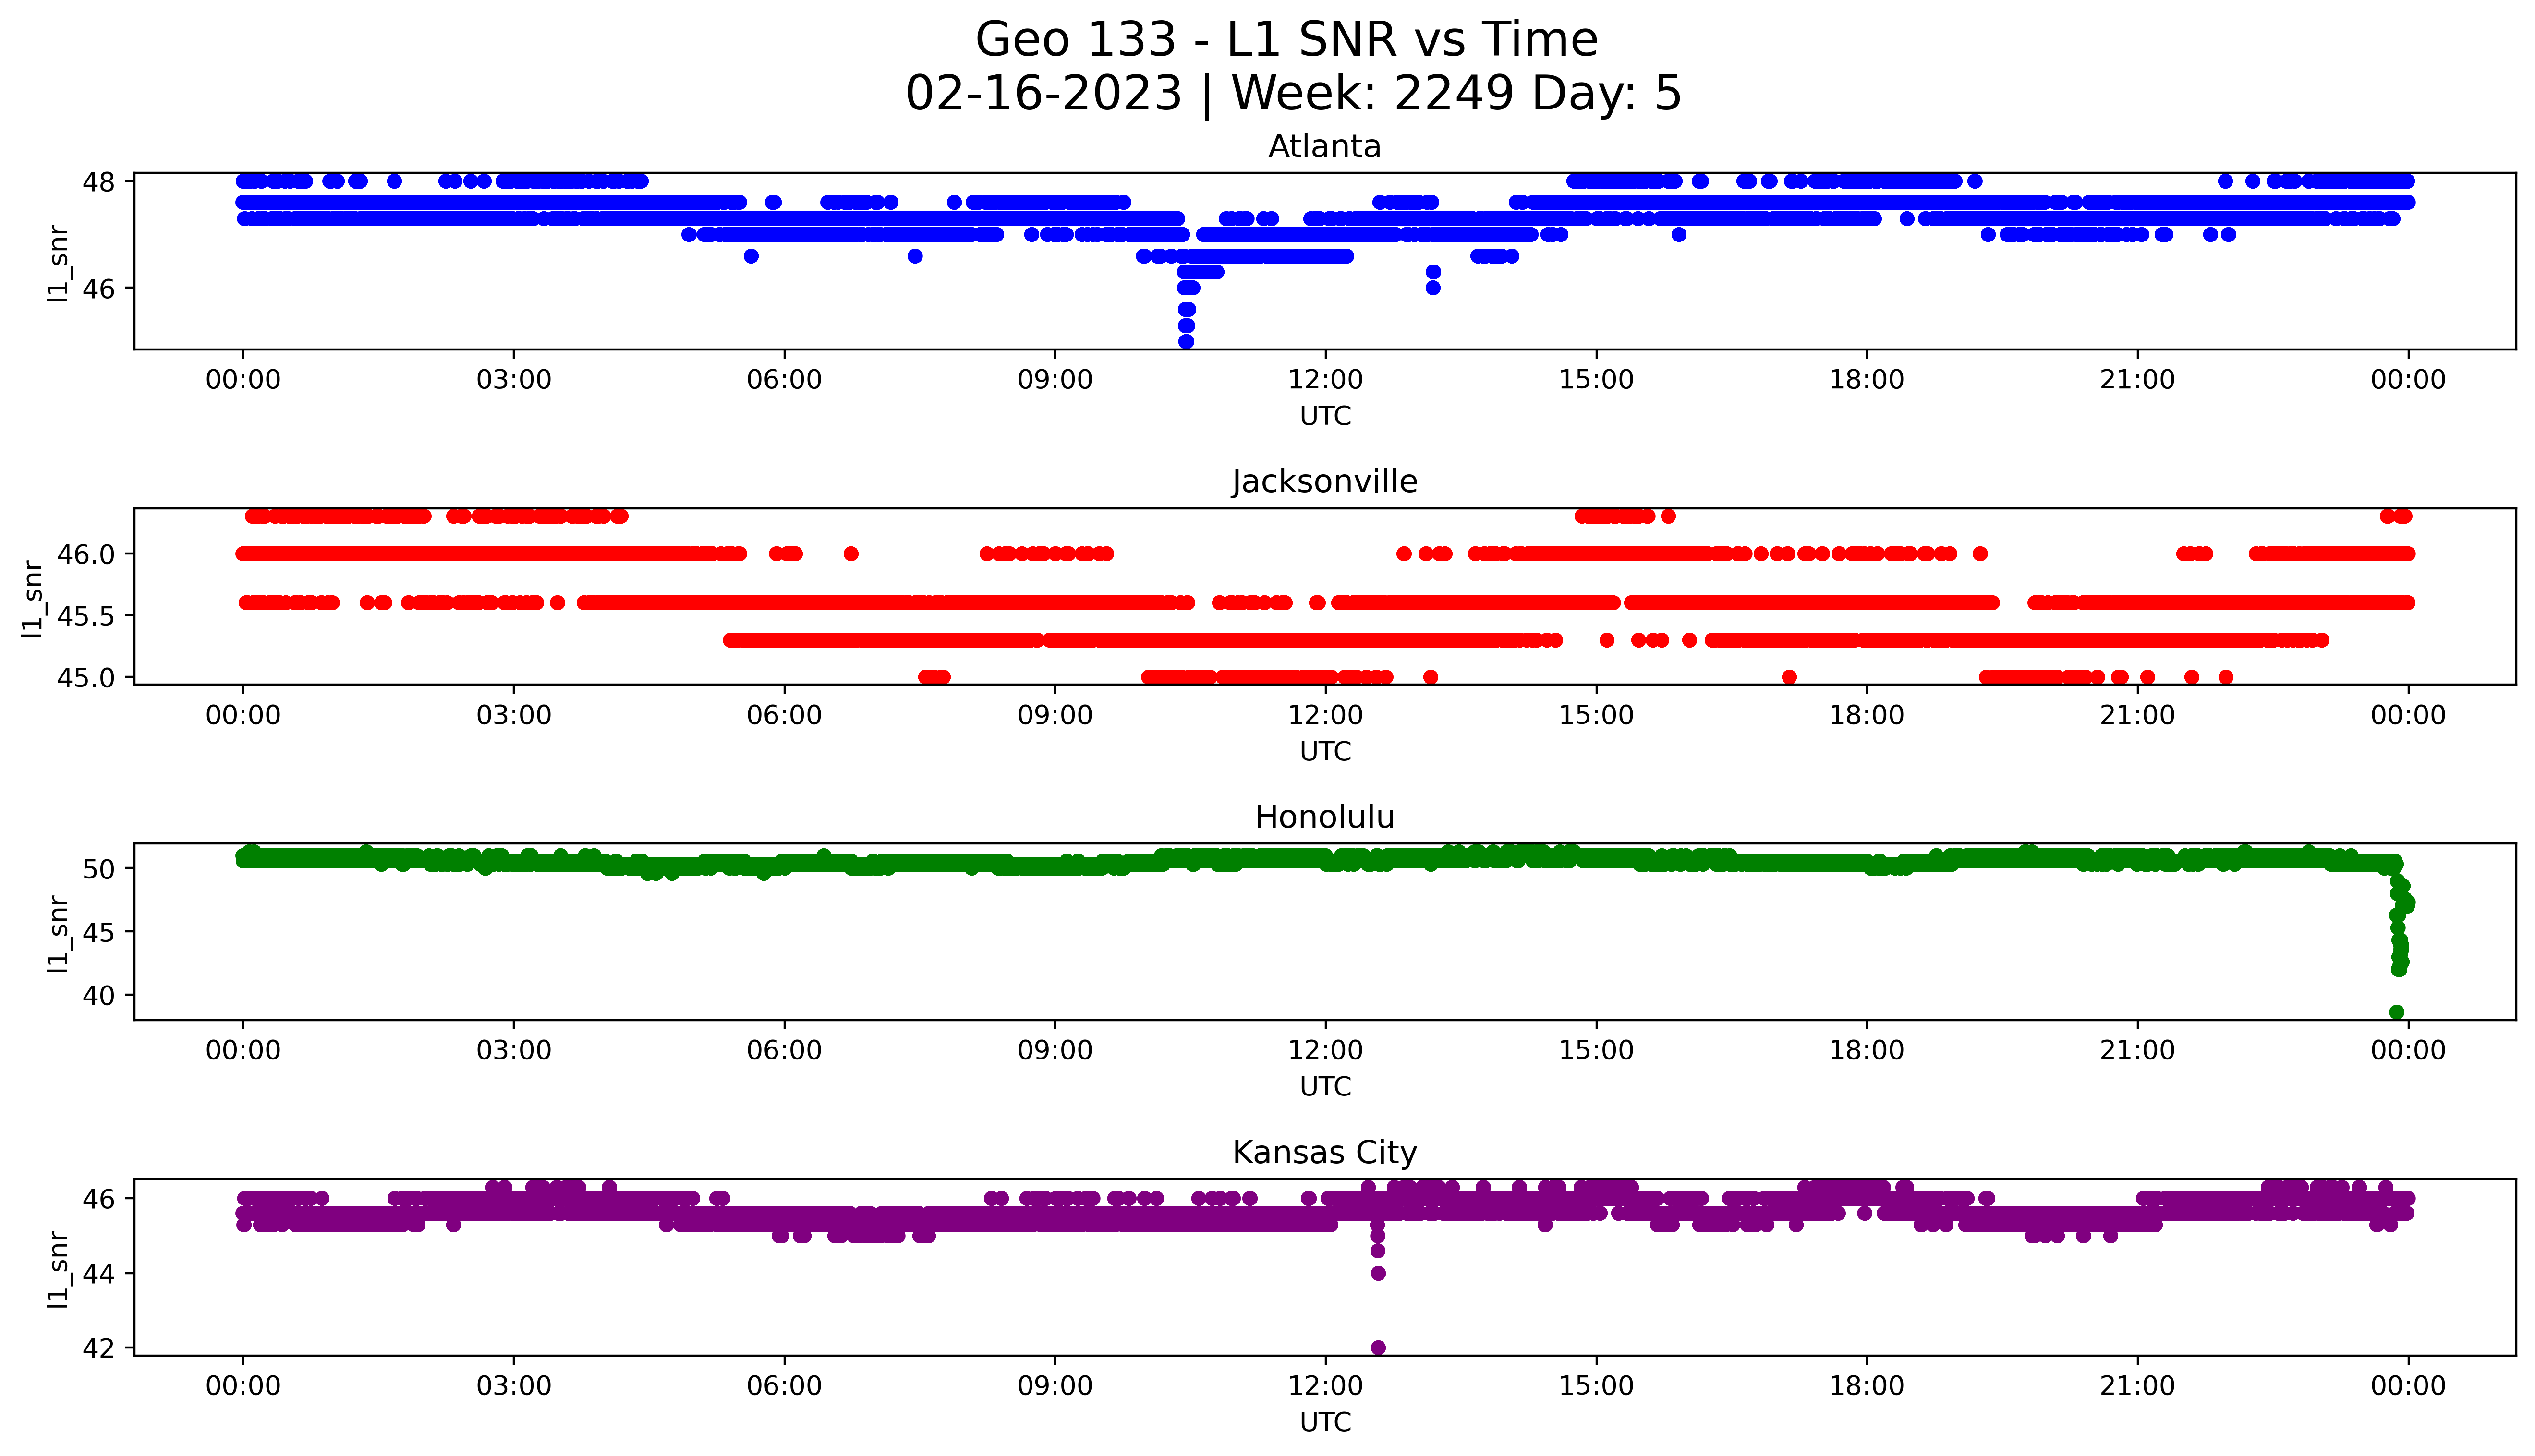2535x1456 pixels.
Task: Click the 45.5 y-tick on Jacksonville plot
Action: [87, 616]
